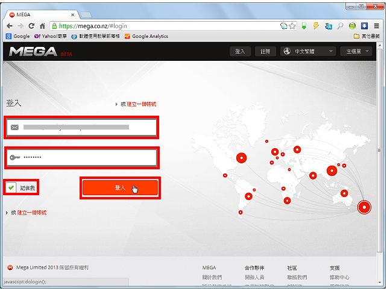Click the browser forward arrow
Viewport: 387px width, 291px height.
point(20,26)
